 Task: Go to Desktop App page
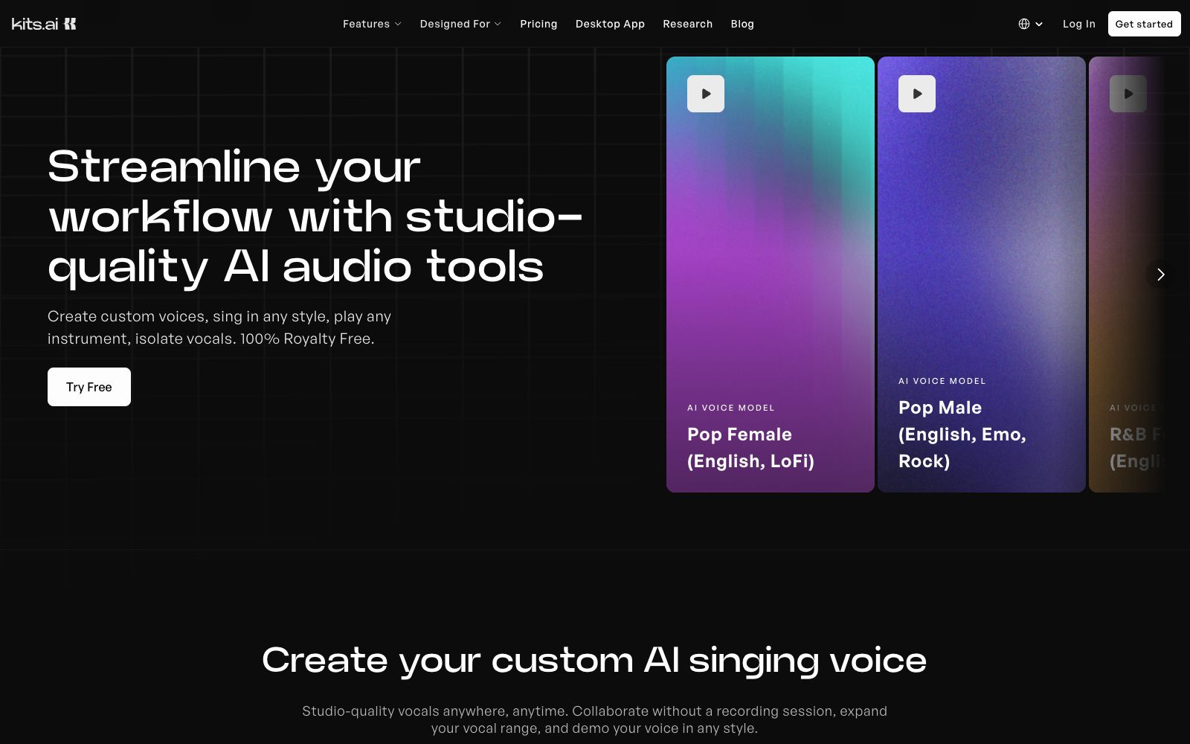pos(610,24)
